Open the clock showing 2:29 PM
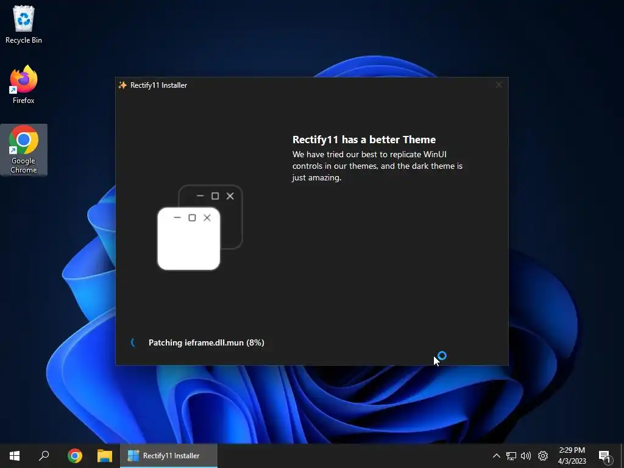 tap(572, 456)
